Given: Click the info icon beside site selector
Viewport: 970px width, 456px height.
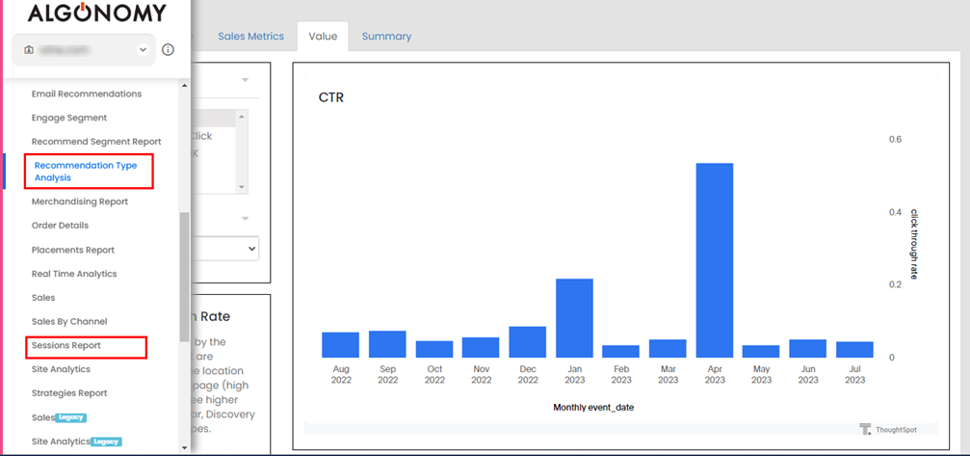Looking at the screenshot, I should 168,49.
